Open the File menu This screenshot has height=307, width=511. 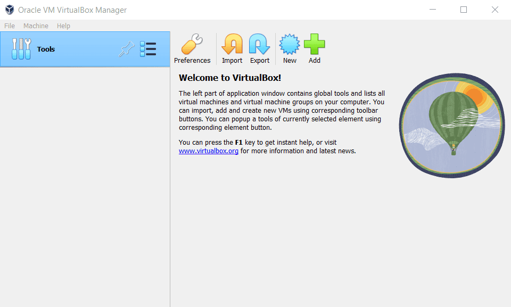[9, 26]
